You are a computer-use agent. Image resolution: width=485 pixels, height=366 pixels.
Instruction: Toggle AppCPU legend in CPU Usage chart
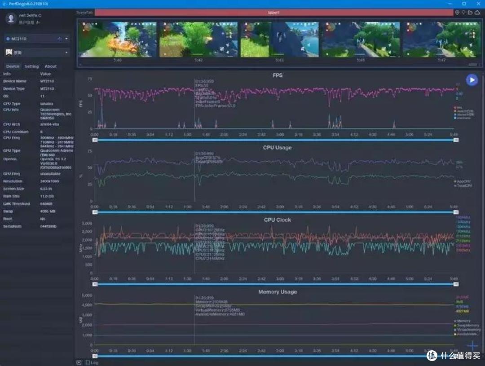tap(463, 181)
